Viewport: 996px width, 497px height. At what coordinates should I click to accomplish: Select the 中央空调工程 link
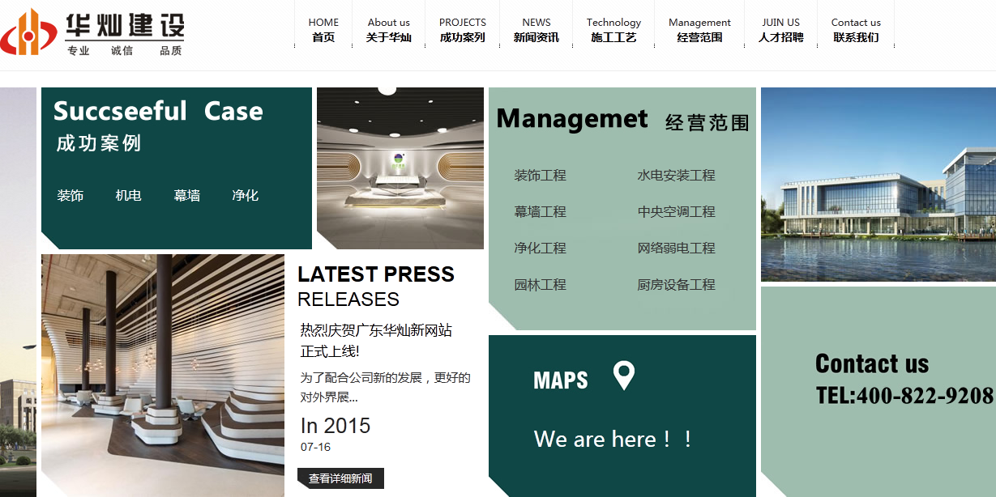point(676,212)
